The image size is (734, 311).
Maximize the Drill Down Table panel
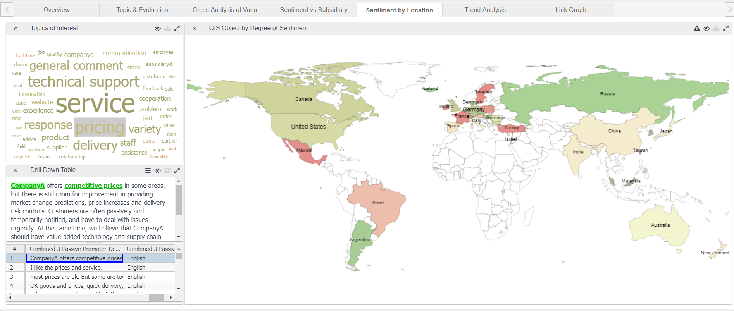tap(177, 170)
